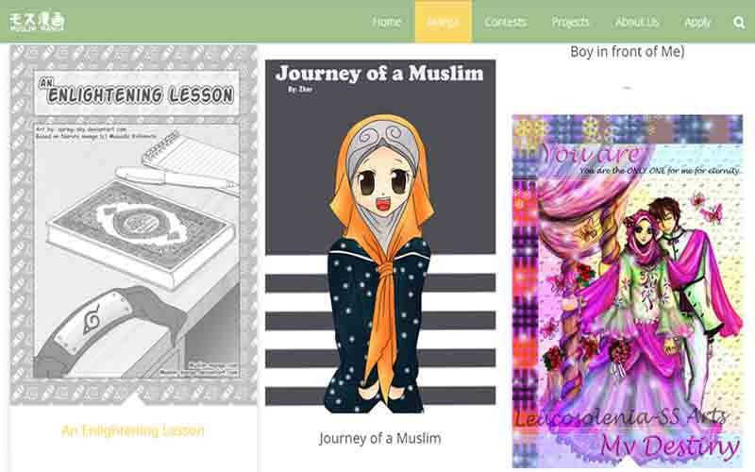Open the Projects page
Viewport: 755px width, 472px height.
coord(570,22)
